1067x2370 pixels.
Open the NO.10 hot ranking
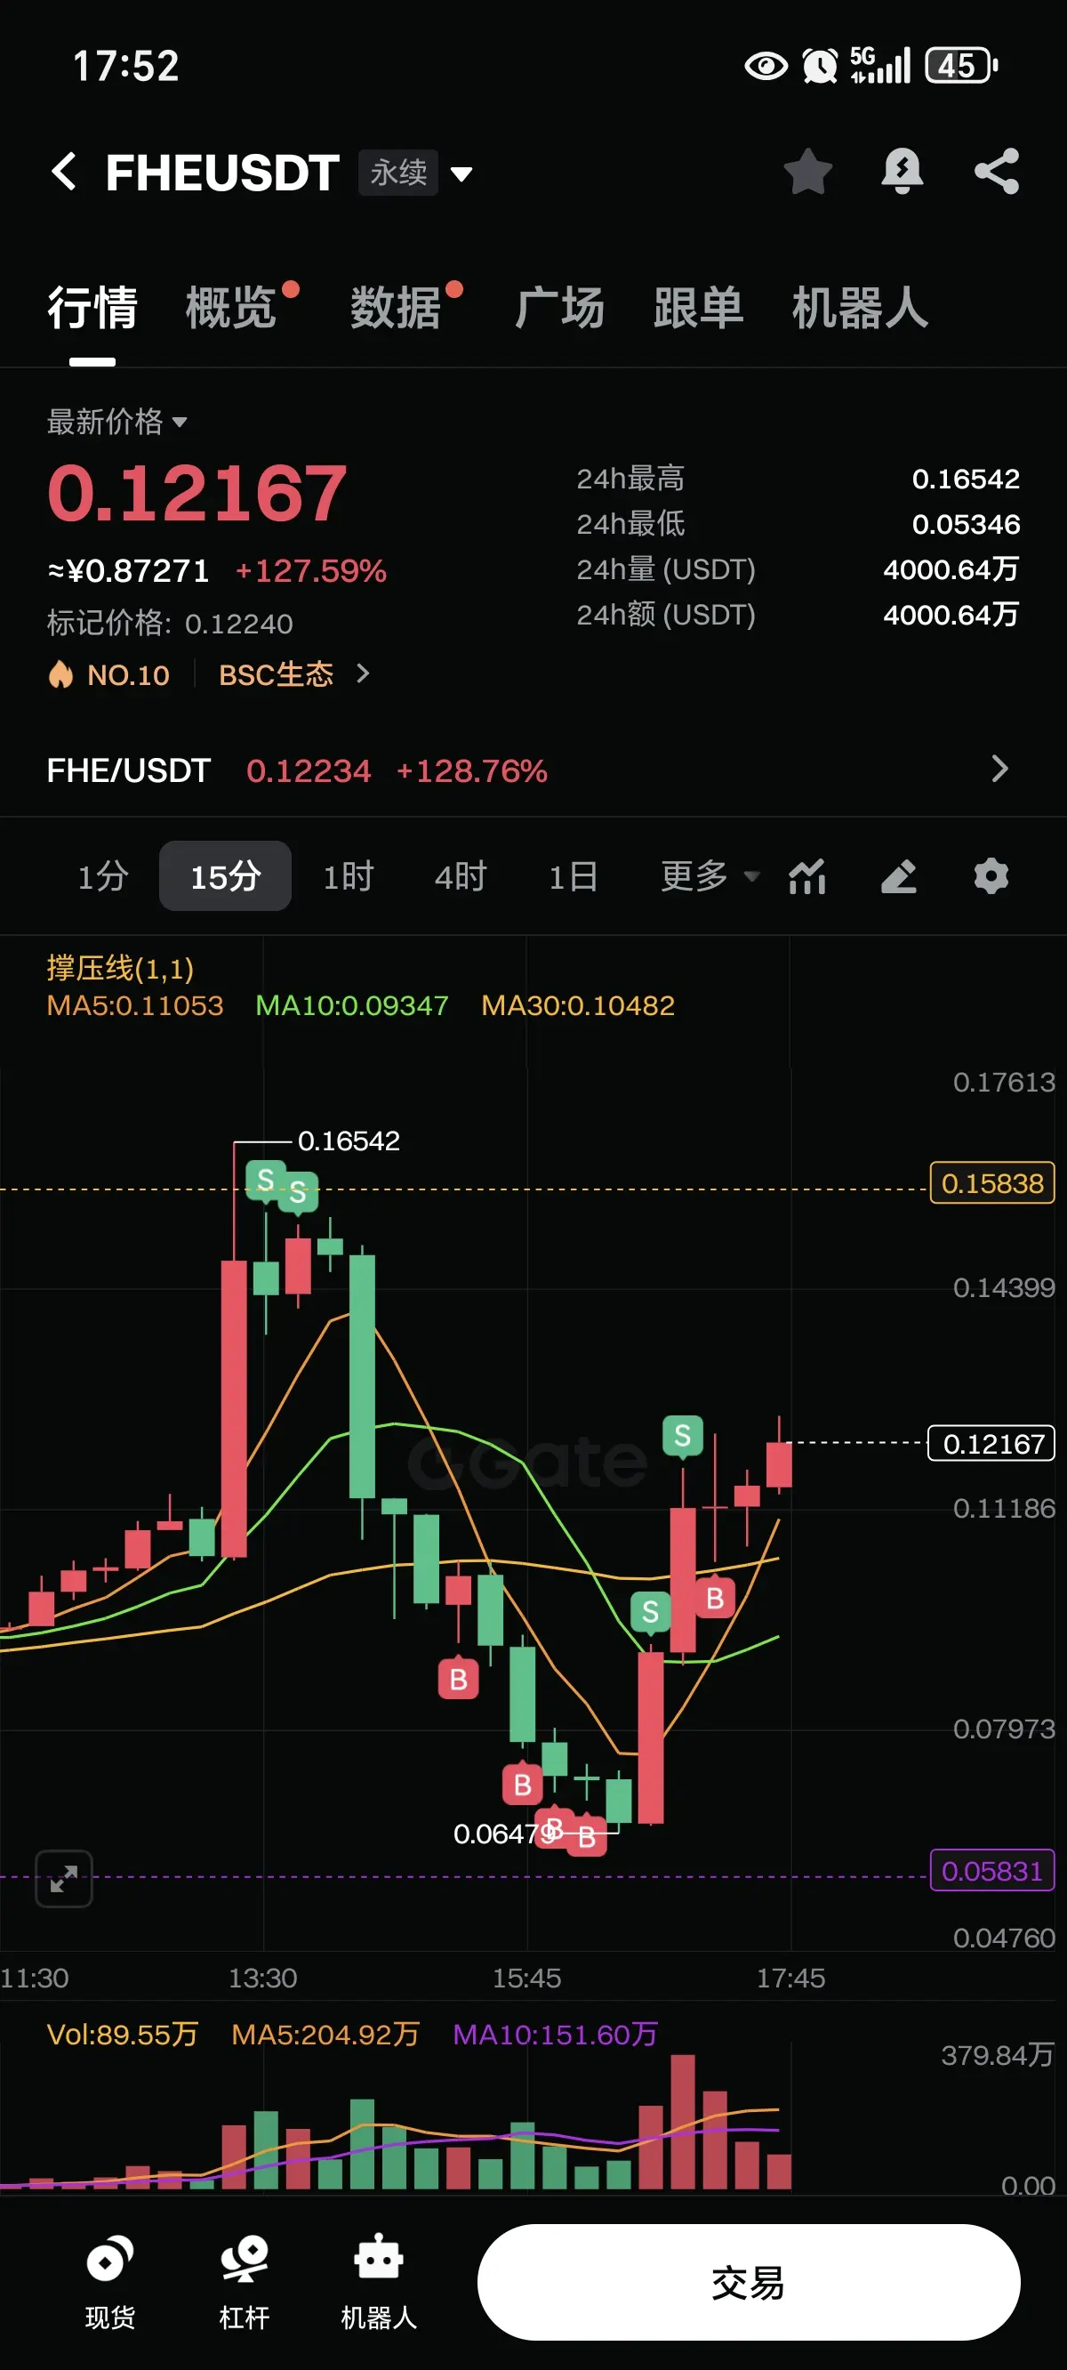[x=108, y=674]
